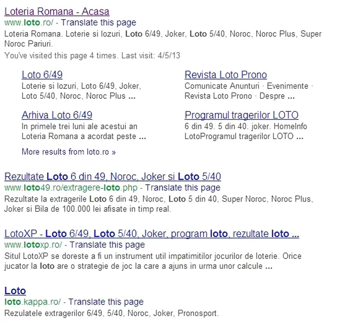This screenshot has height=329, width=358.
Task: Open the Loto 6/49 sitelink
Action: [x=42, y=75]
